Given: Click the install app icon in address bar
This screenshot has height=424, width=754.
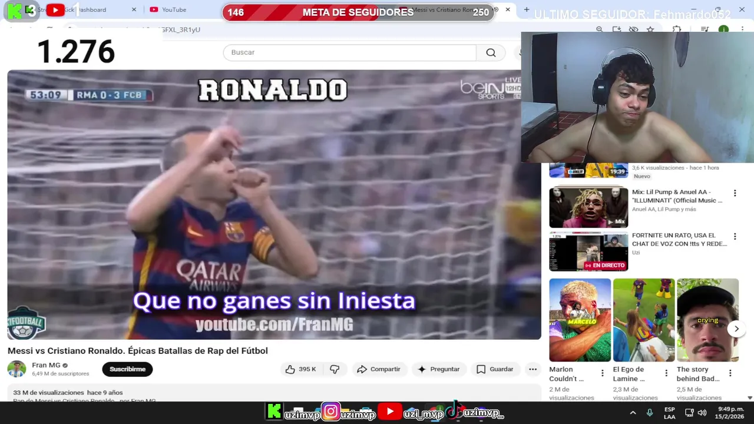Looking at the screenshot, I should click(x=616, y=29).
